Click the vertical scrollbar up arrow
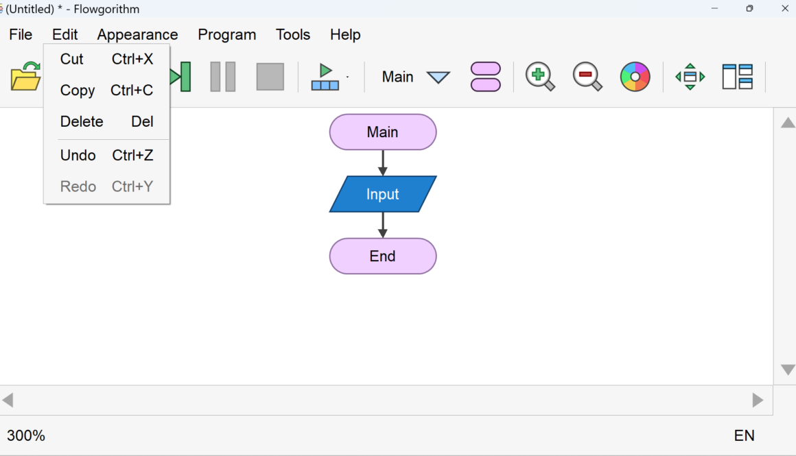The image size is (796, 456). (x=788, y=123)
